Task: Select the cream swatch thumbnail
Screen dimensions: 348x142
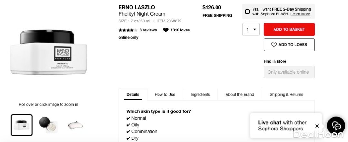Action: [x=76, y=125]
